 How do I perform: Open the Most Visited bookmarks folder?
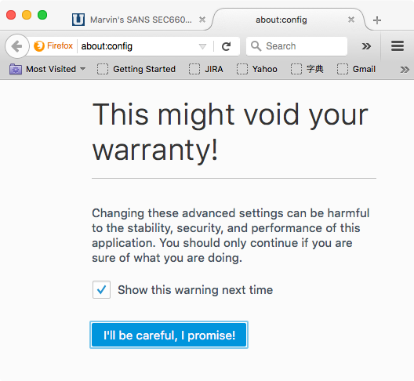tap(48, 69)
